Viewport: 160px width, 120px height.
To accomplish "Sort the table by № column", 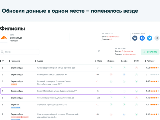I will click(2, 61).
